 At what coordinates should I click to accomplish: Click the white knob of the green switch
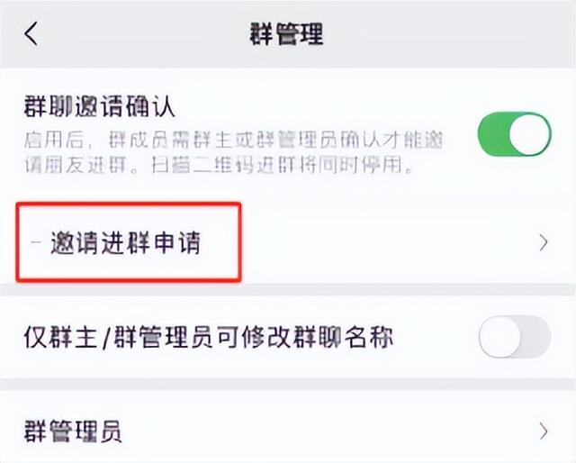pyautogui.click(x=528, y=136)
